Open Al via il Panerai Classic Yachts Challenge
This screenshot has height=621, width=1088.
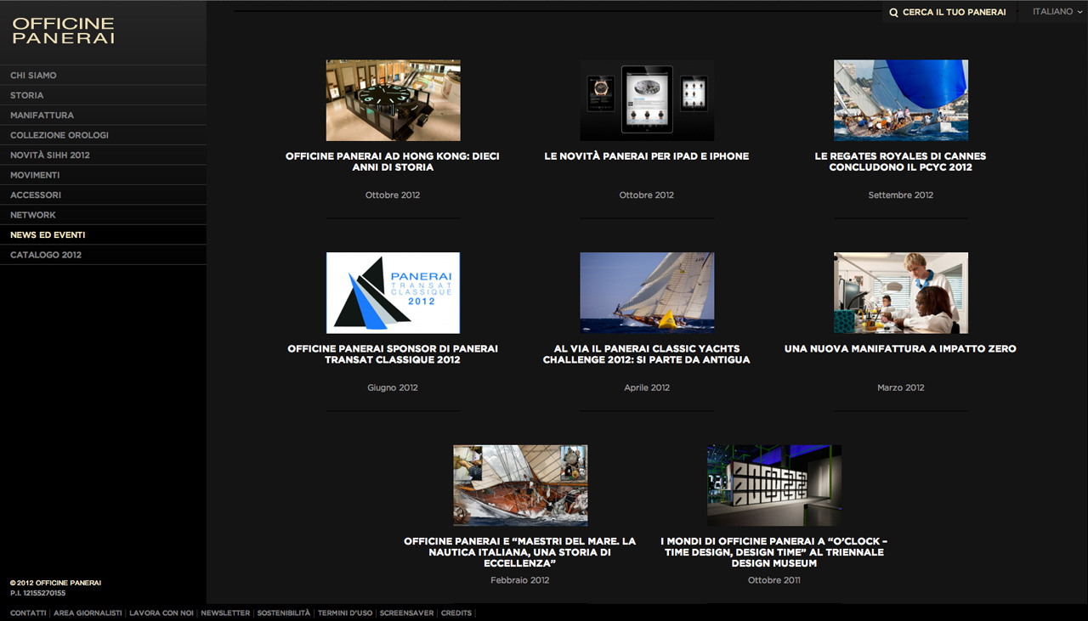click(647, 354)
